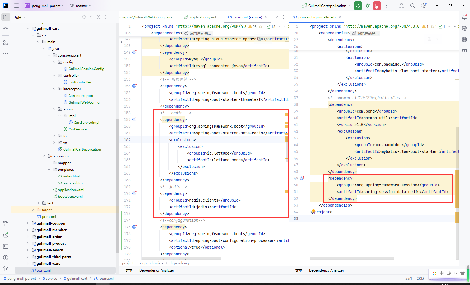The image size is (470, 285).
Task: Click left editor horizontal scrollbar
Action: click(182, 258)
